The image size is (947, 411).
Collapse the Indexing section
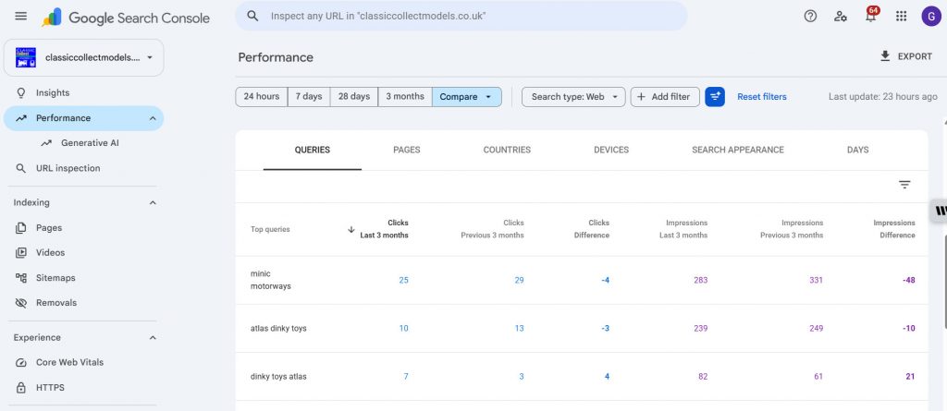[x=153, y=203]
